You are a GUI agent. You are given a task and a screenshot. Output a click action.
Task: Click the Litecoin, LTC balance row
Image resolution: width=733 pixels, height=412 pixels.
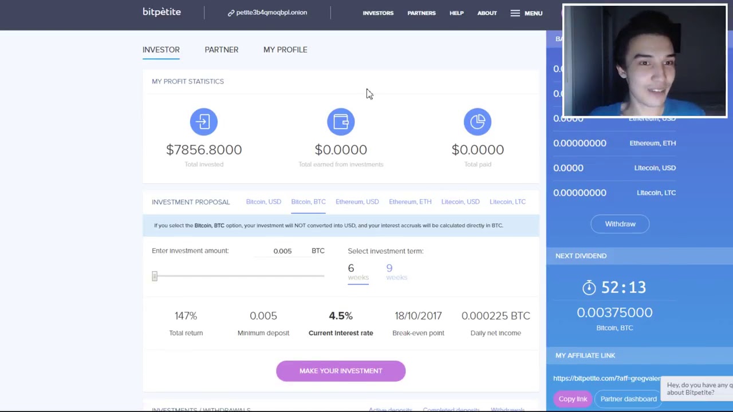[x=614, y=193]
